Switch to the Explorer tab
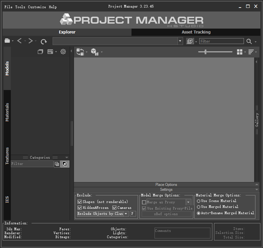The image size is (263, 248). [67, 32]
